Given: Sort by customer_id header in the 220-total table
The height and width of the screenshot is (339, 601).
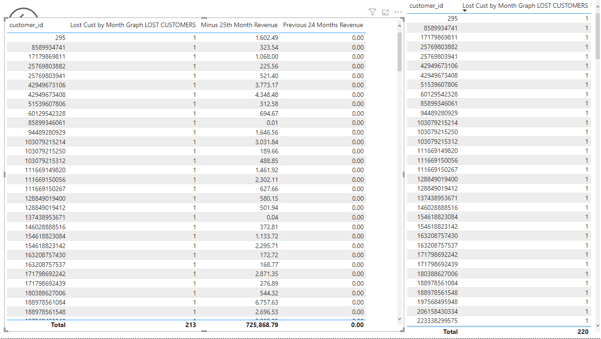Looking at the screenshot, I should coord(426,6).
